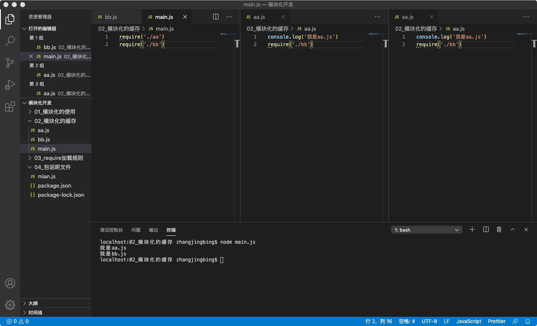Select the 终端 panel tab

tap(171, 230)
